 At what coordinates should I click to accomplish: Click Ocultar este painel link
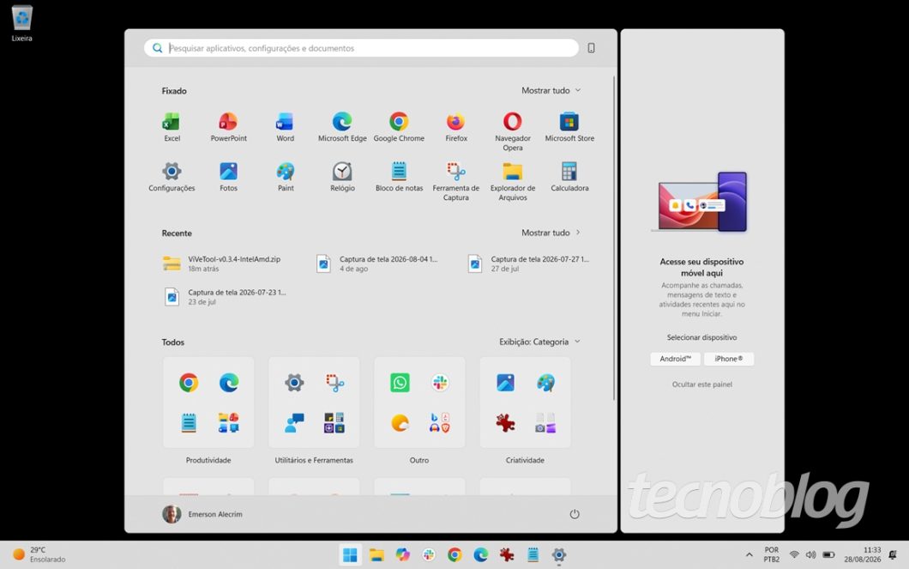click(702, 384)
